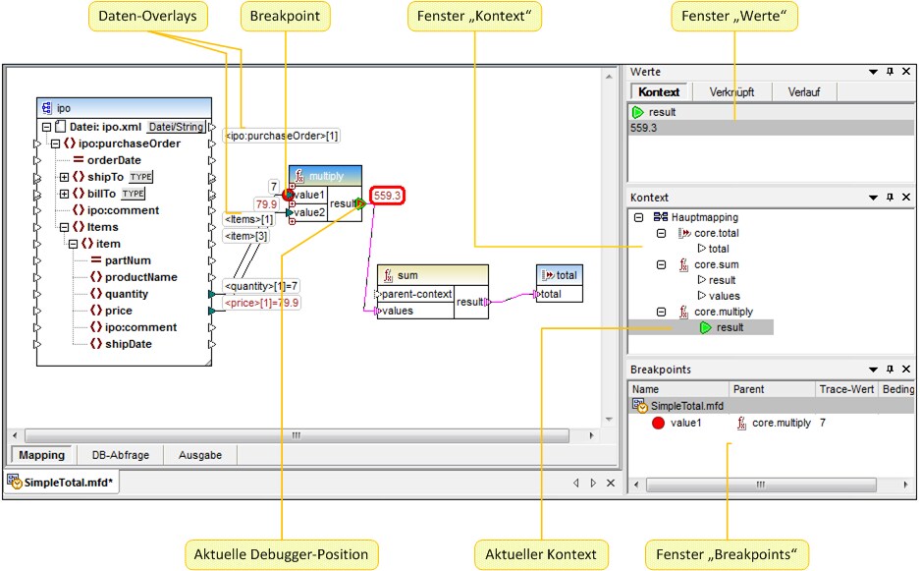The image size is (920, 571).
Task: Click the core.sum function icon in Kontext panel
Action: 683,264
